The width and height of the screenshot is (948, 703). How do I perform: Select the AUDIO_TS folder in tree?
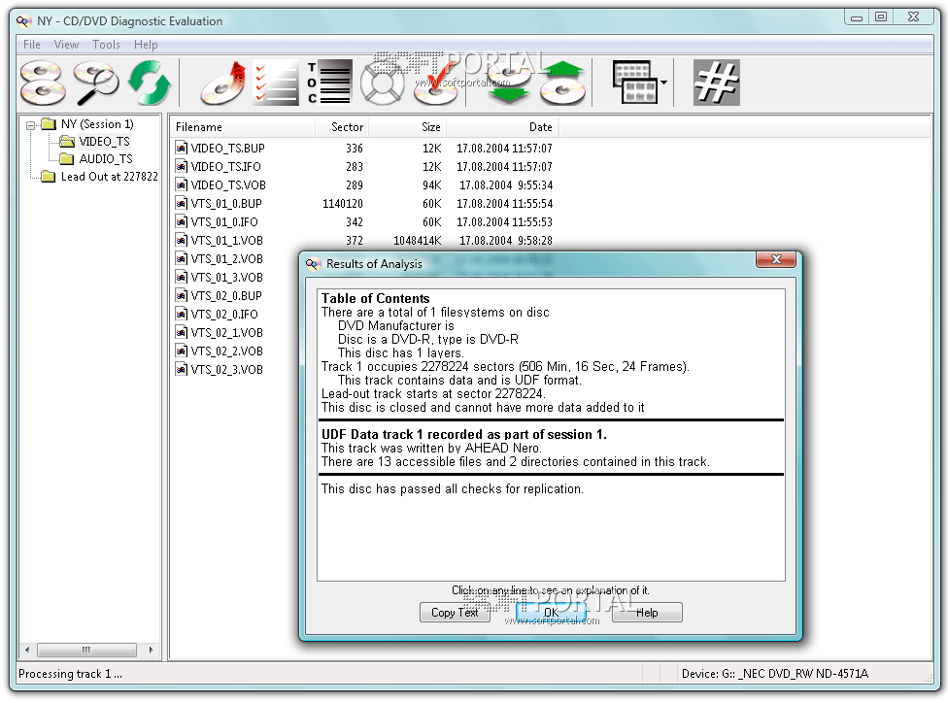(x=106, y=159)
